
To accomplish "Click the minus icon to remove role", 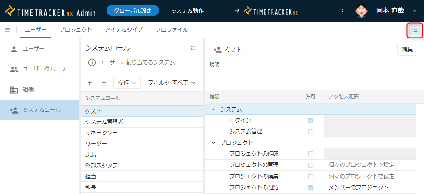I will 104,83.
